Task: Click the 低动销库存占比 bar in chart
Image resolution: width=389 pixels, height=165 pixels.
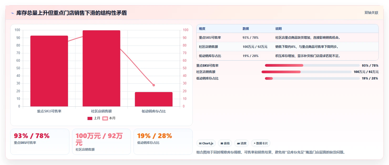Action: tap(154, 99)
